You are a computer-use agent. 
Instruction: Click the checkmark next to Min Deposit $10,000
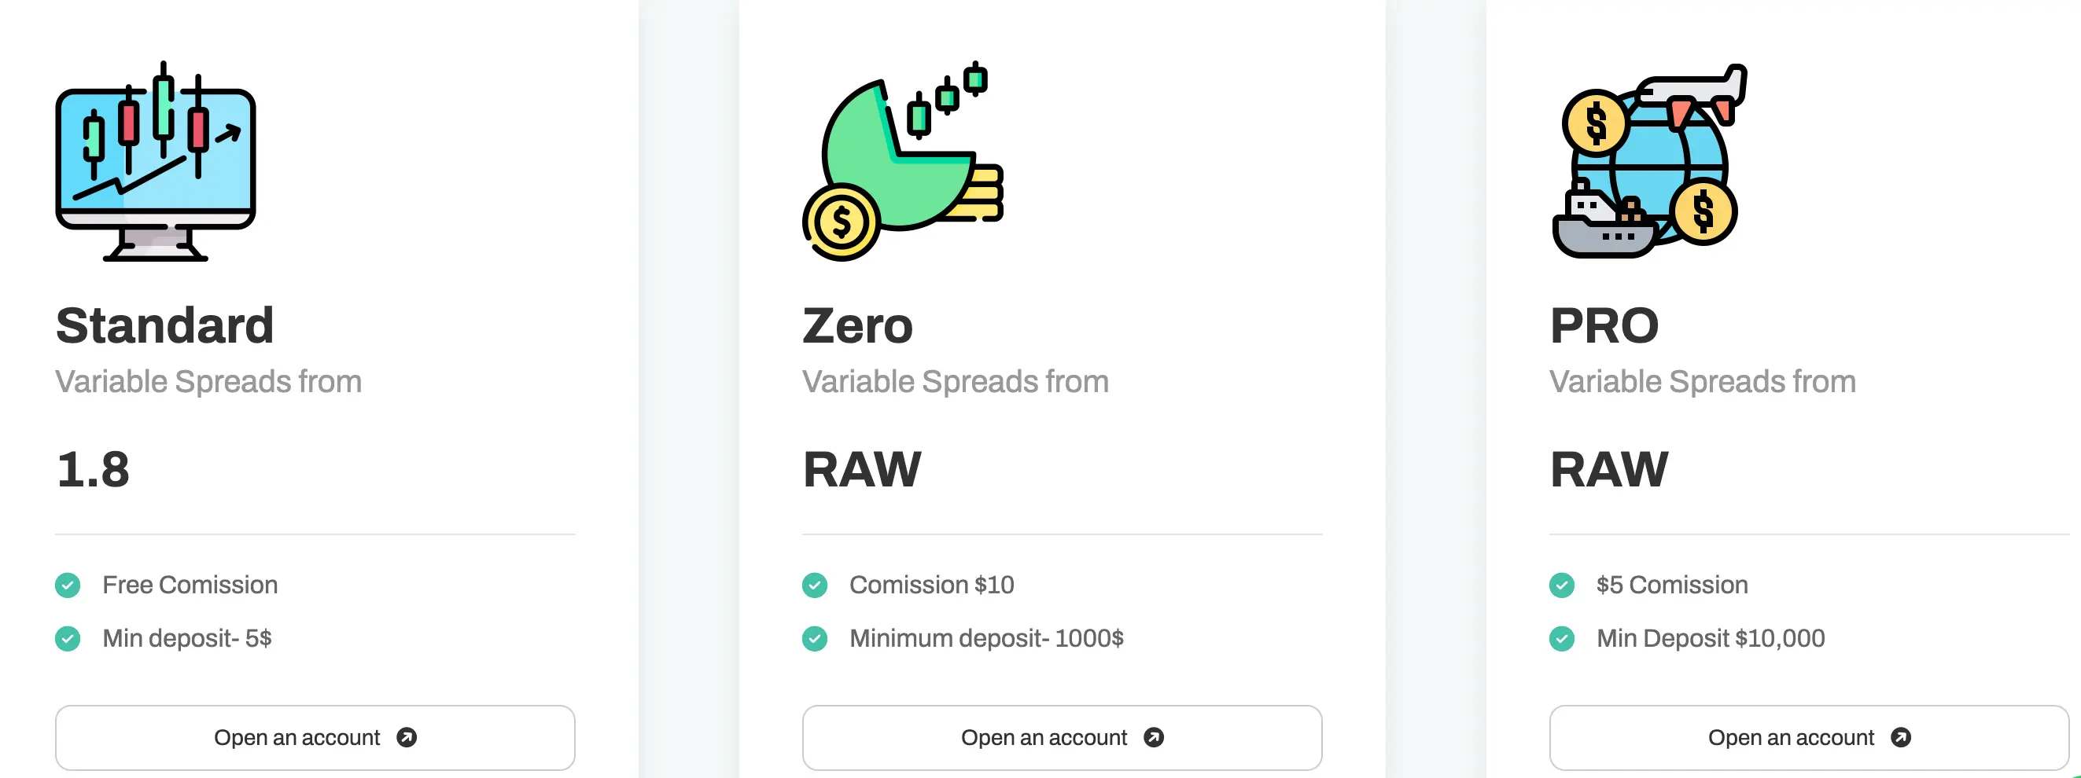click(x=1562, y=638)
